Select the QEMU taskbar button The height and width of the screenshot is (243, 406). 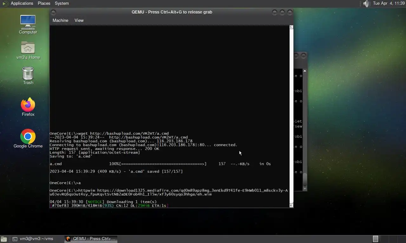91,239
